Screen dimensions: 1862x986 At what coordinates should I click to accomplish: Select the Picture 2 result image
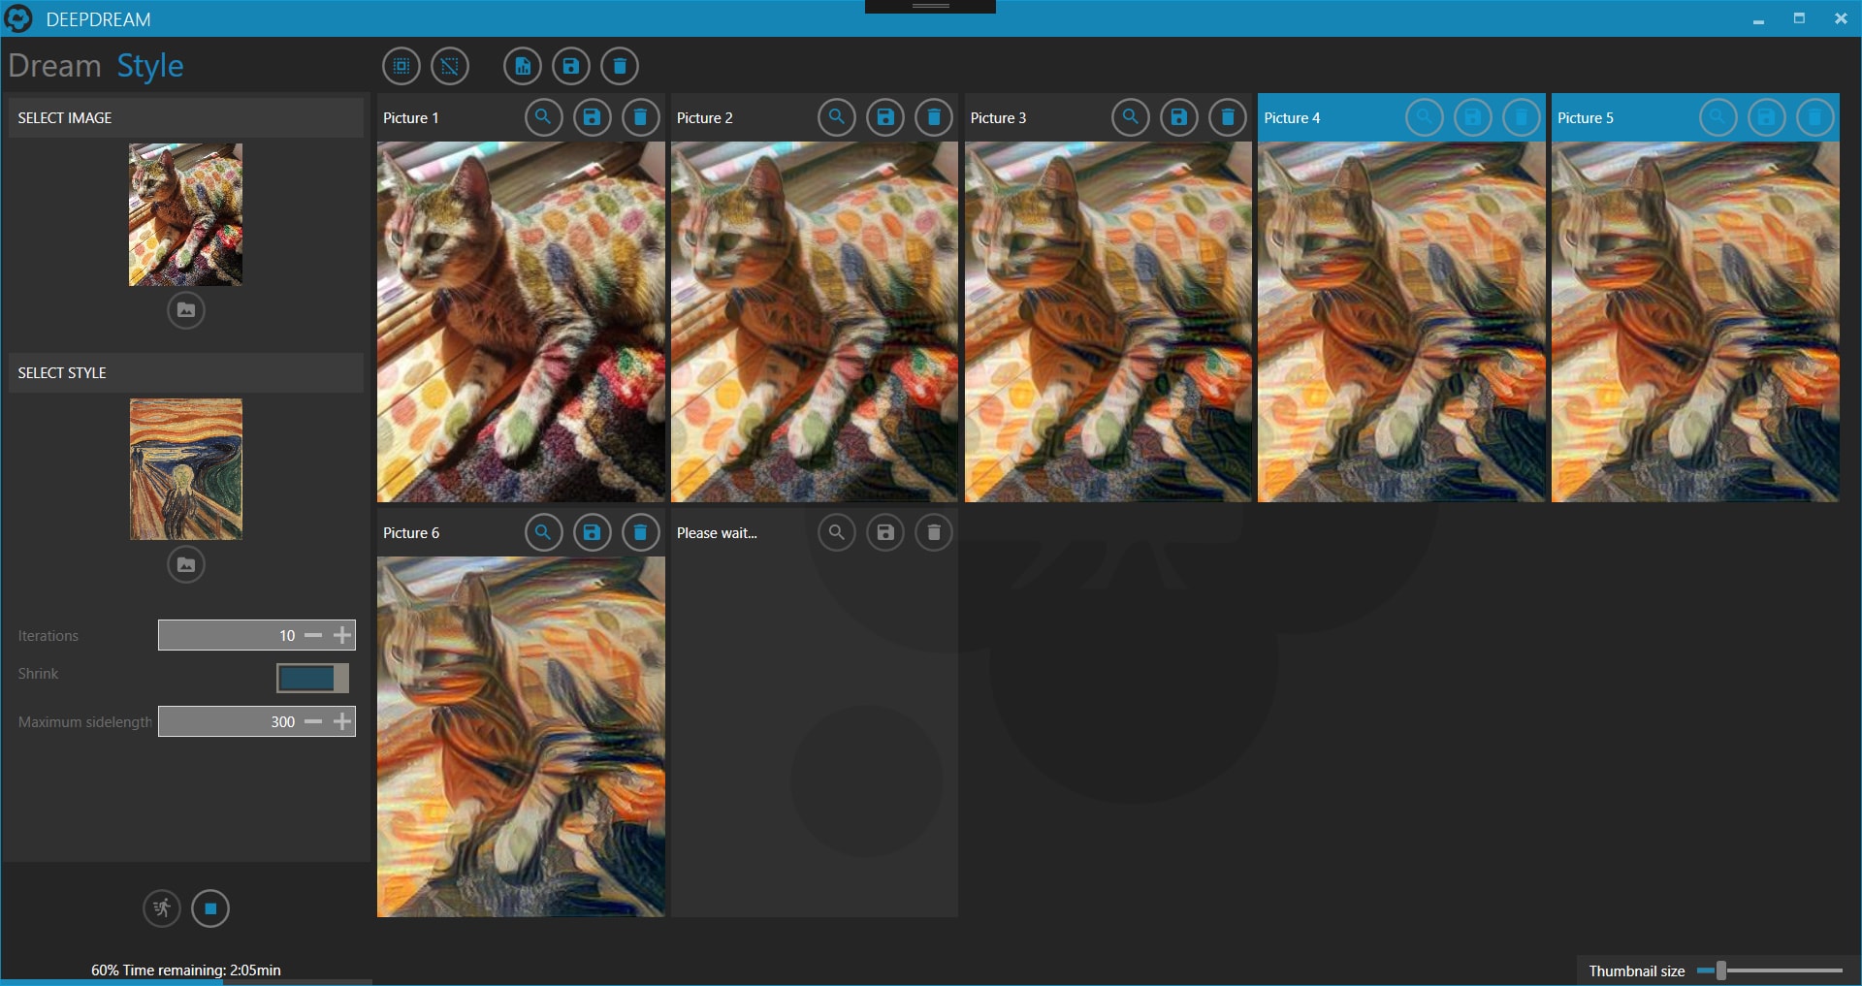click(815, 322)
